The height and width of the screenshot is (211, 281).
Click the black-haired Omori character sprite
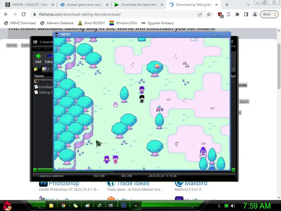point(142,99)
